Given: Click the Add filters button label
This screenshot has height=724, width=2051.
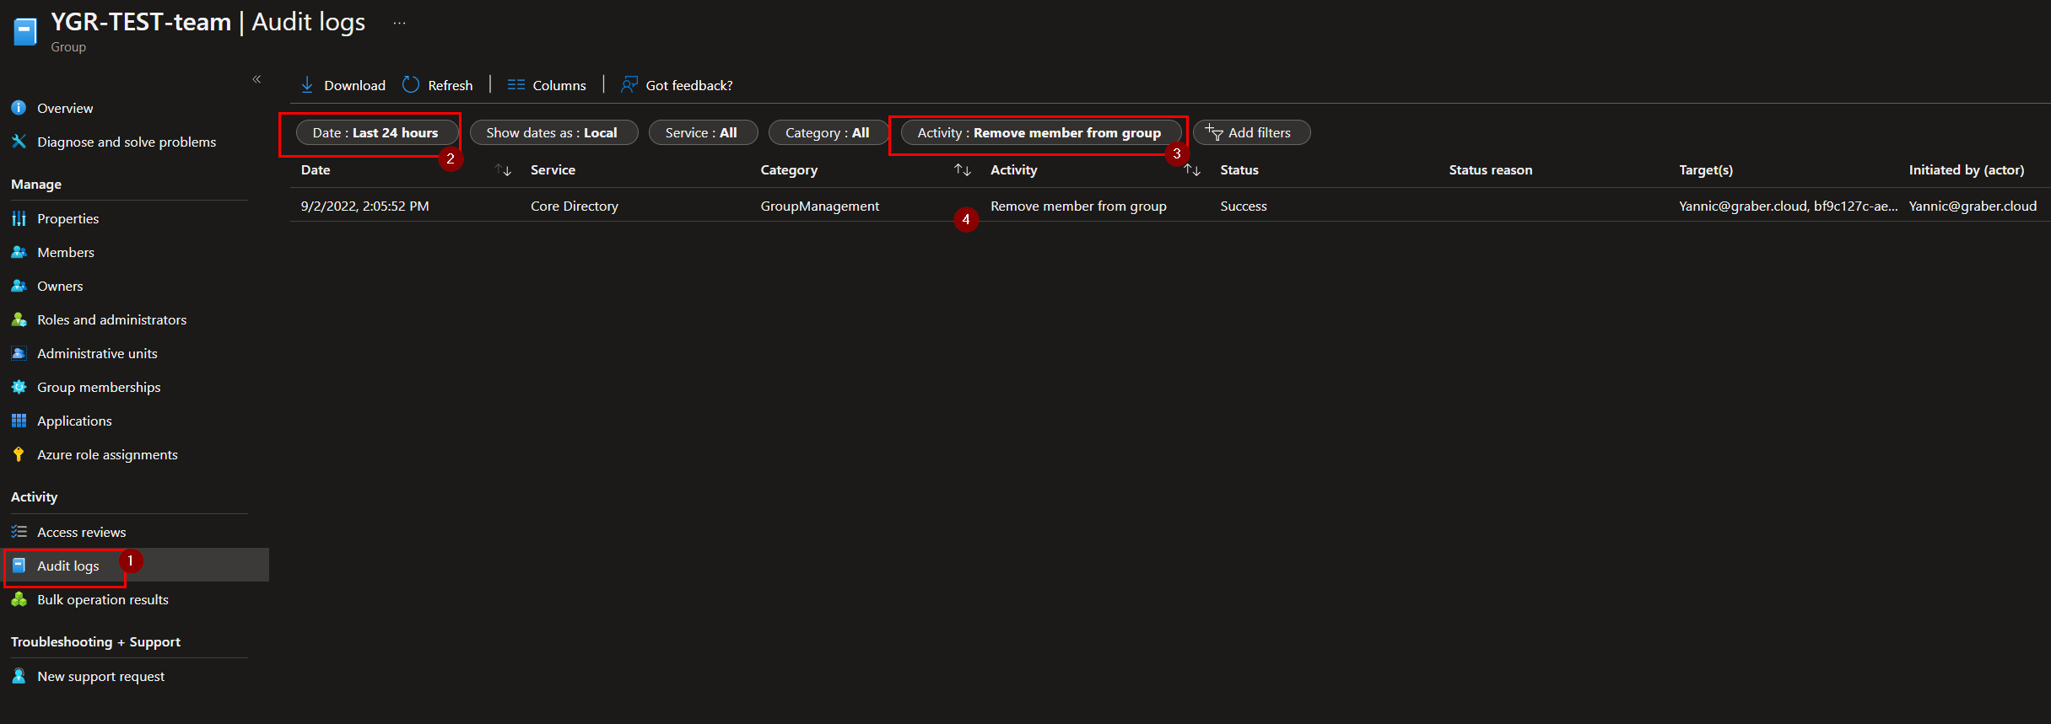Looking at the screenshot, I should pos(1260,132).
